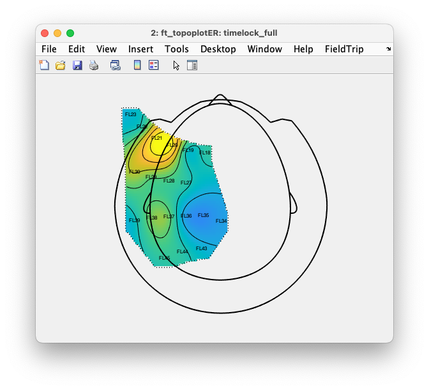Insert a legend using the toolbar icon
This screenshot has width=429, height=390.
click(153, 65)
